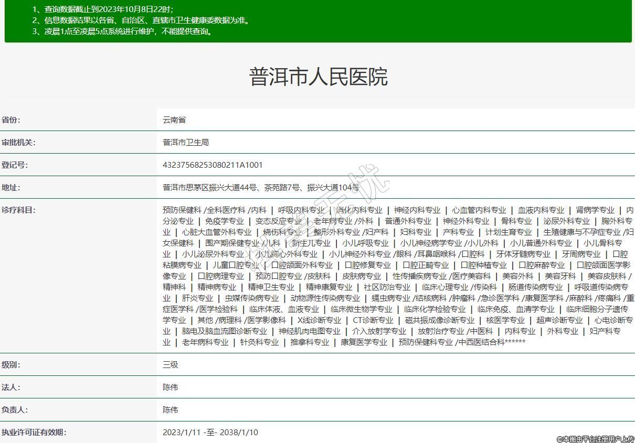Viewport: 635px width, 443px height.
Task: Select the 执业许可证有效期 field label
Action: coord(34,432)
